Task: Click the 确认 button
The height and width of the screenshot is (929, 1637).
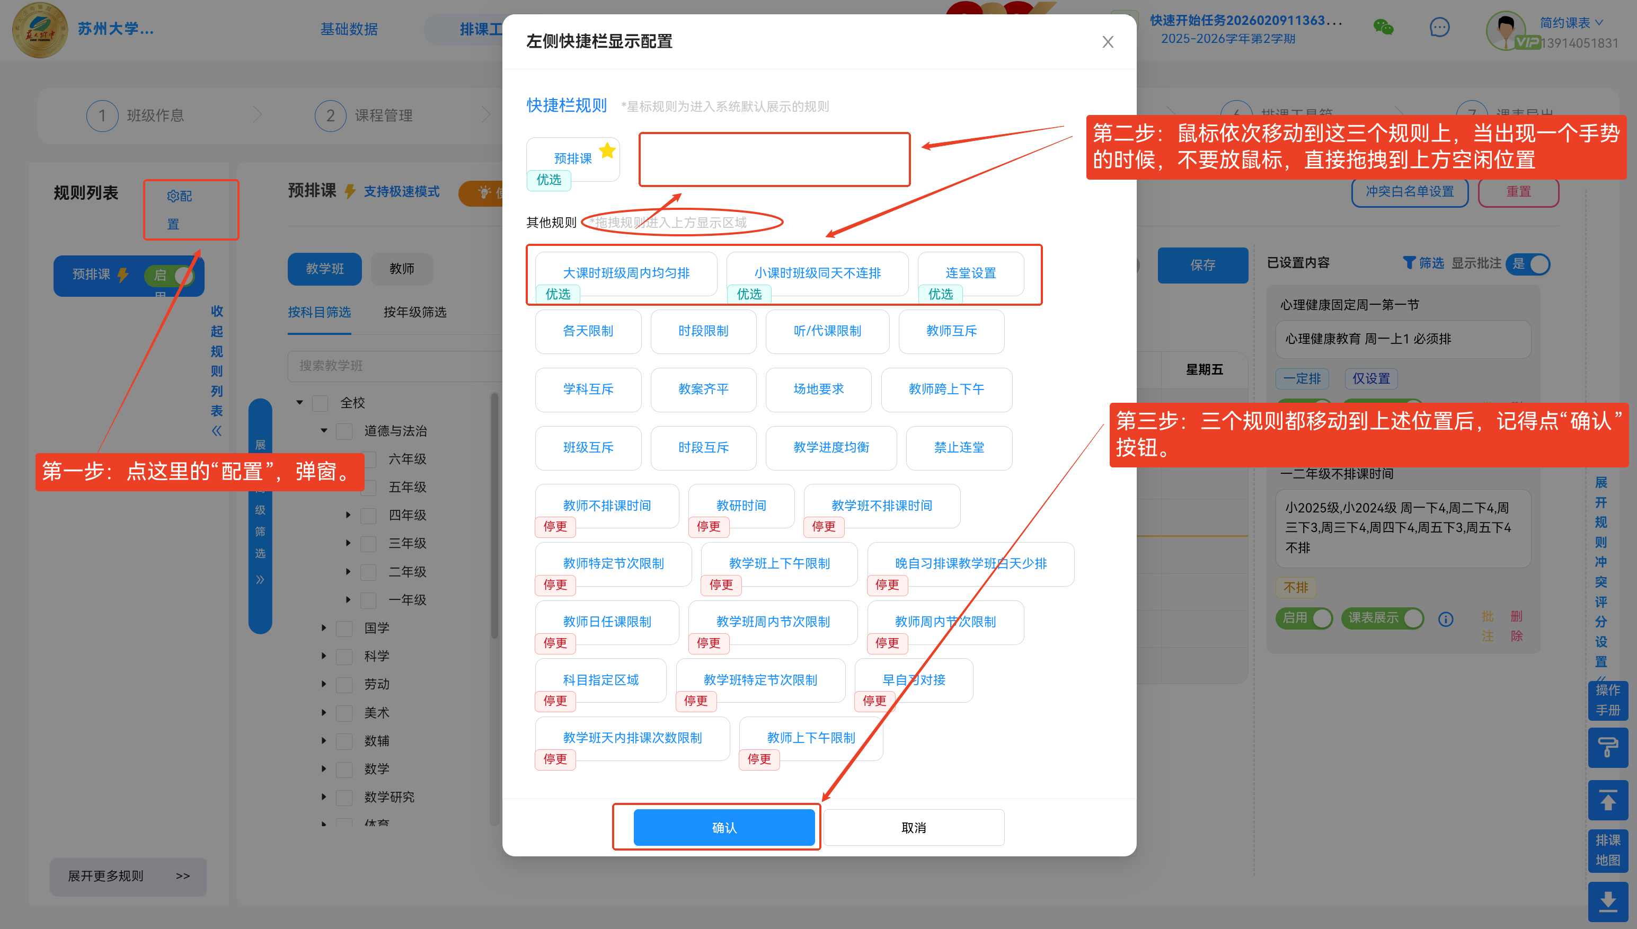Action: point(724,828)
